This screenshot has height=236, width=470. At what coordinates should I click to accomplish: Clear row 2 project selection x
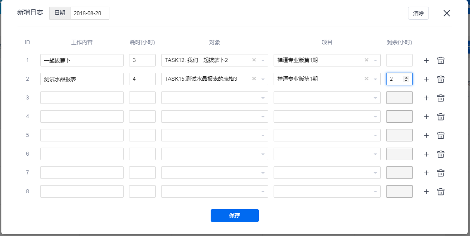(366, 79)
